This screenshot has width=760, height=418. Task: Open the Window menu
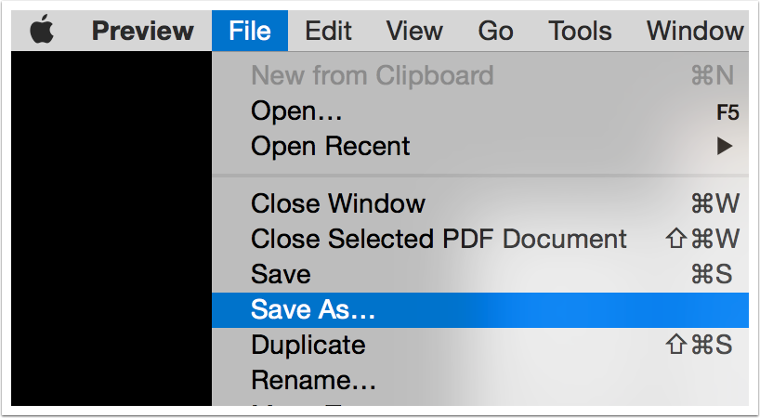coord(695,32)
